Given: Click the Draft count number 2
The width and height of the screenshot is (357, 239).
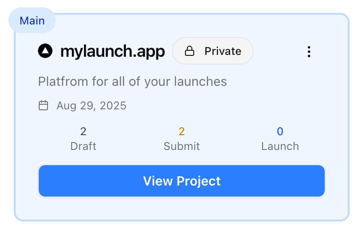Looking at the screenshot, I should (x=83, y=131).
